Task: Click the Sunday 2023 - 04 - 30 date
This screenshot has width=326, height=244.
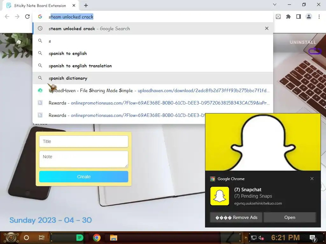Action: pyautogui.click(x=51, y=220)
